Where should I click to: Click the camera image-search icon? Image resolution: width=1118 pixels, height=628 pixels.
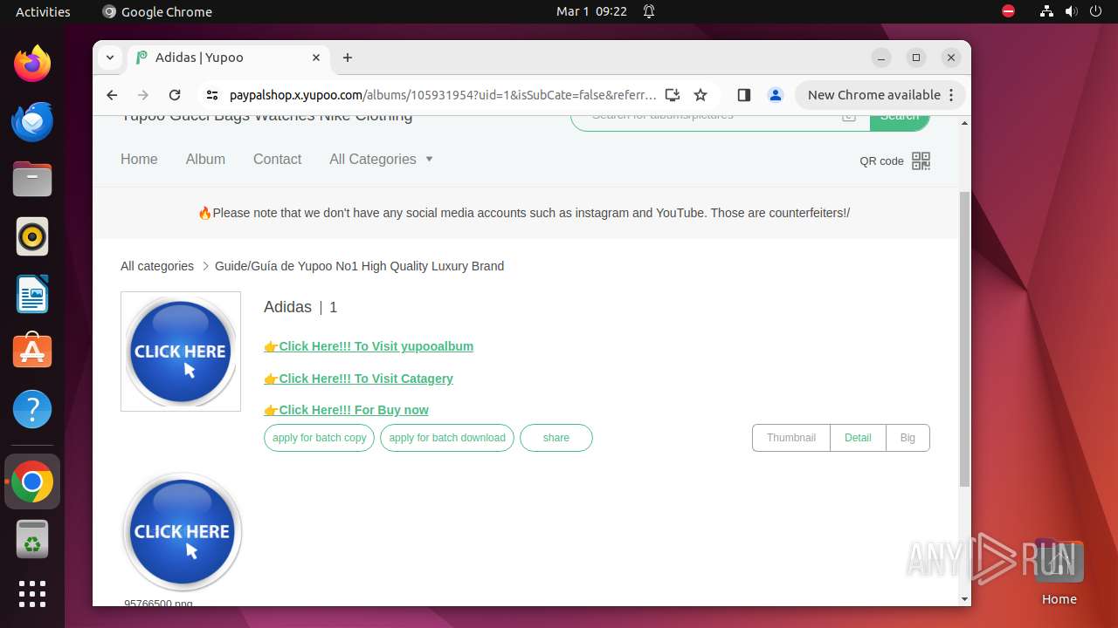tap(848, 117)
